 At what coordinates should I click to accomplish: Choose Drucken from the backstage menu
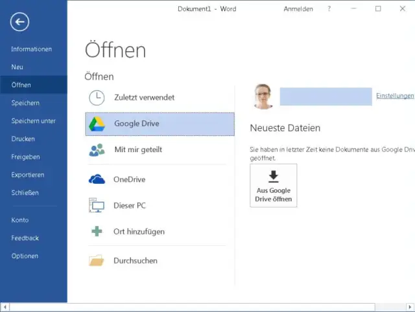23,139
